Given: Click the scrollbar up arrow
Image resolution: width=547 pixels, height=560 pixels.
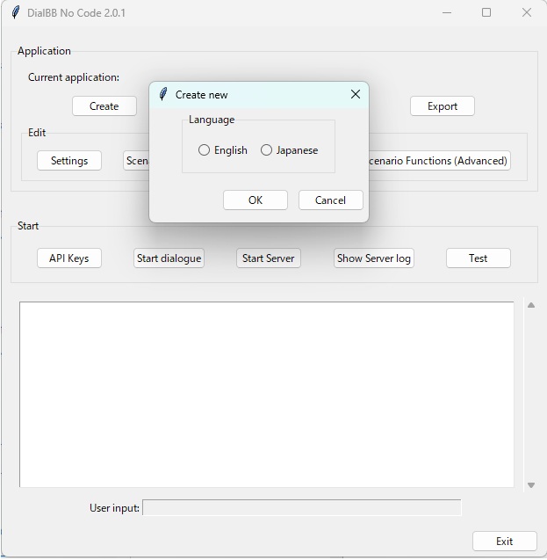Looking at the screenshot, I should click(x=531, y=305).
